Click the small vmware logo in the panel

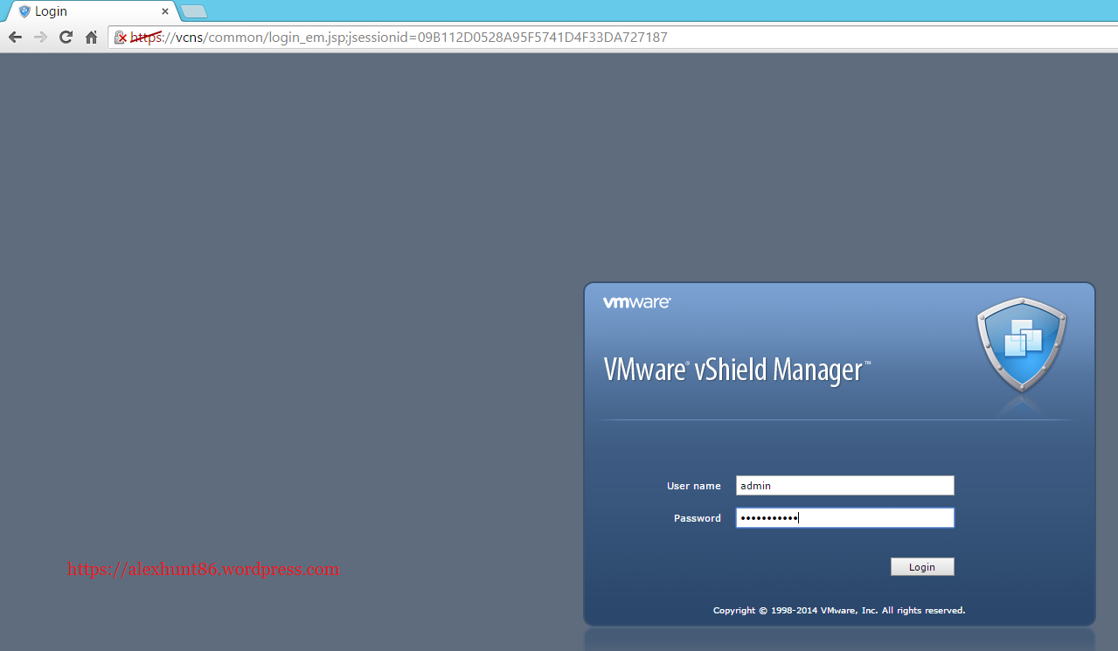point(636,302)
